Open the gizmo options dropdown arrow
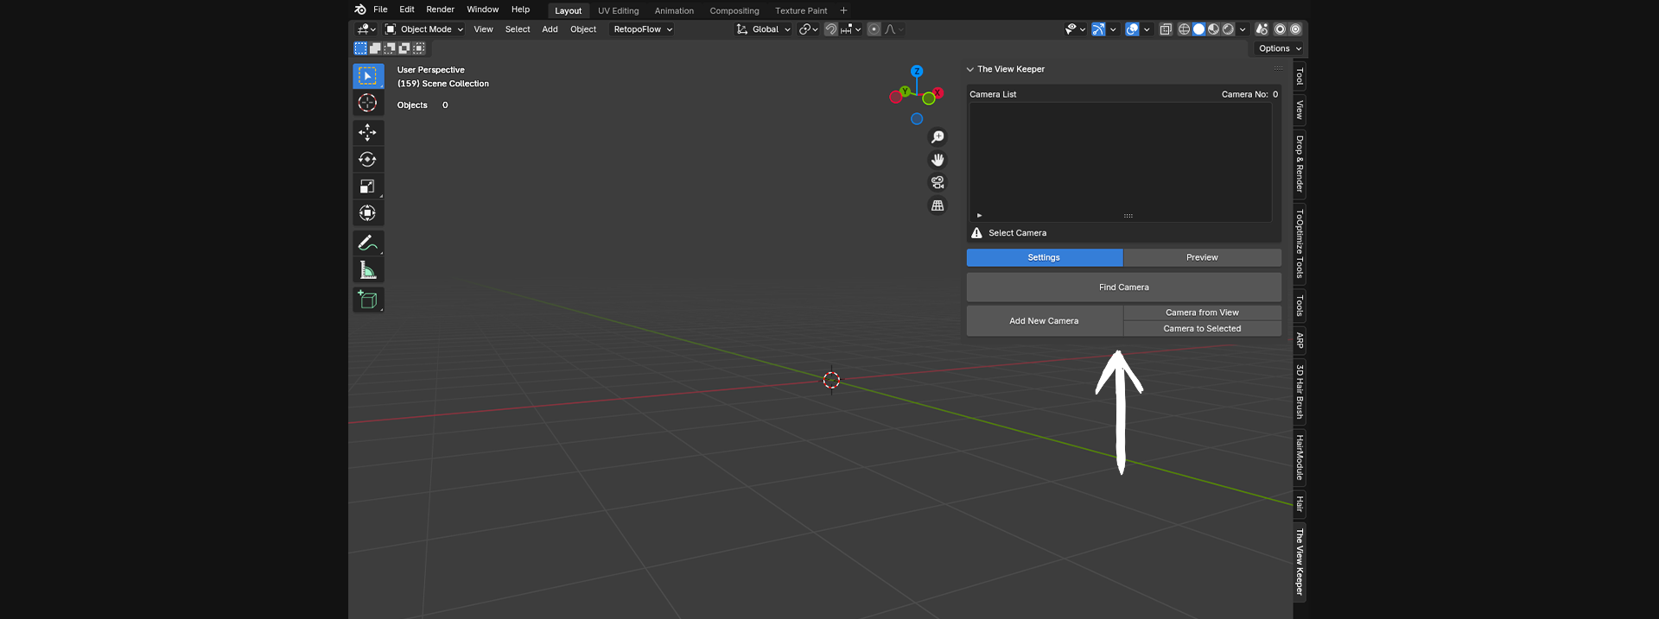Screen dimensions: 1659x619 point(1112,29)
